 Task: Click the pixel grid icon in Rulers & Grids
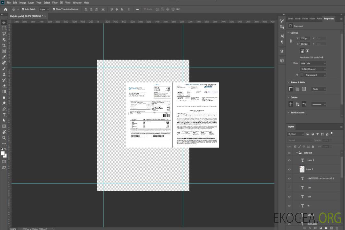pyautogui.click(x=304, y=89)
